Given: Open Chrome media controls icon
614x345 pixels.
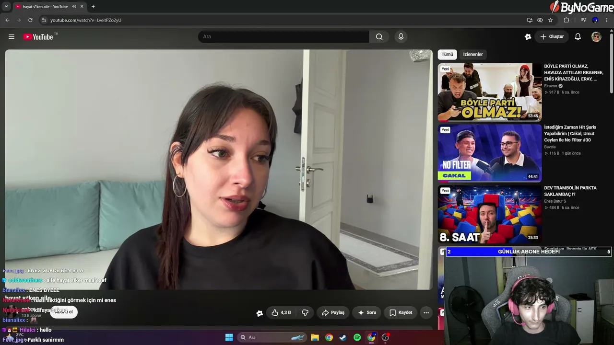Looking at the screenshot, I should 583,20.
